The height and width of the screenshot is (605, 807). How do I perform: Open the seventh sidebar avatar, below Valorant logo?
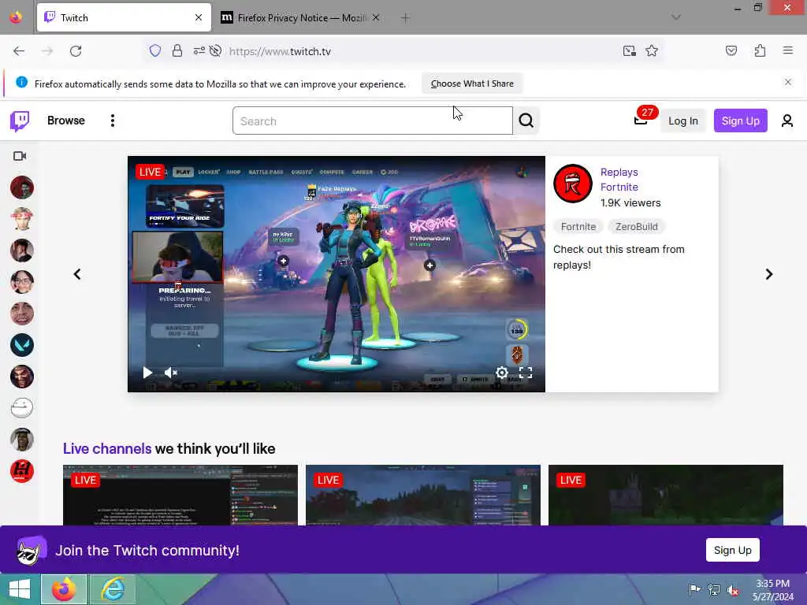pos(22,377)
